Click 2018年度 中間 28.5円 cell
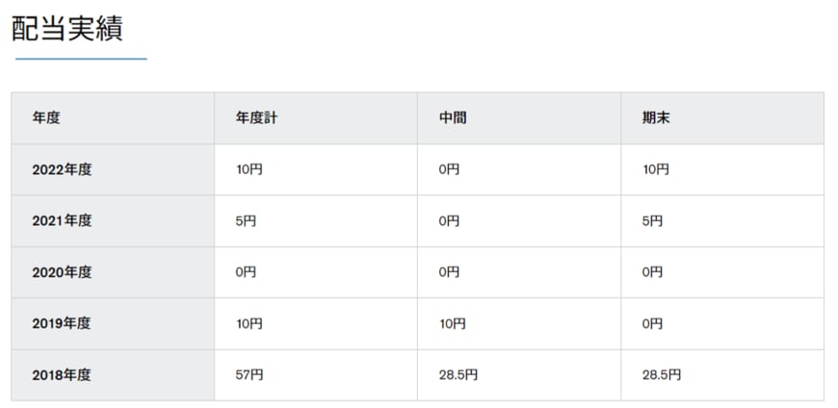The width and height of the screenshot is (838, 408). (x=458, y=374)
